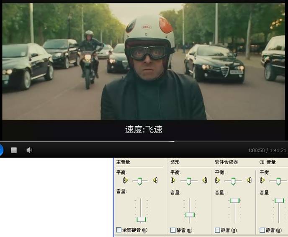Click left speaker icon of 主音量 balance
Screen dimensions: 288x237
[125, 181]
